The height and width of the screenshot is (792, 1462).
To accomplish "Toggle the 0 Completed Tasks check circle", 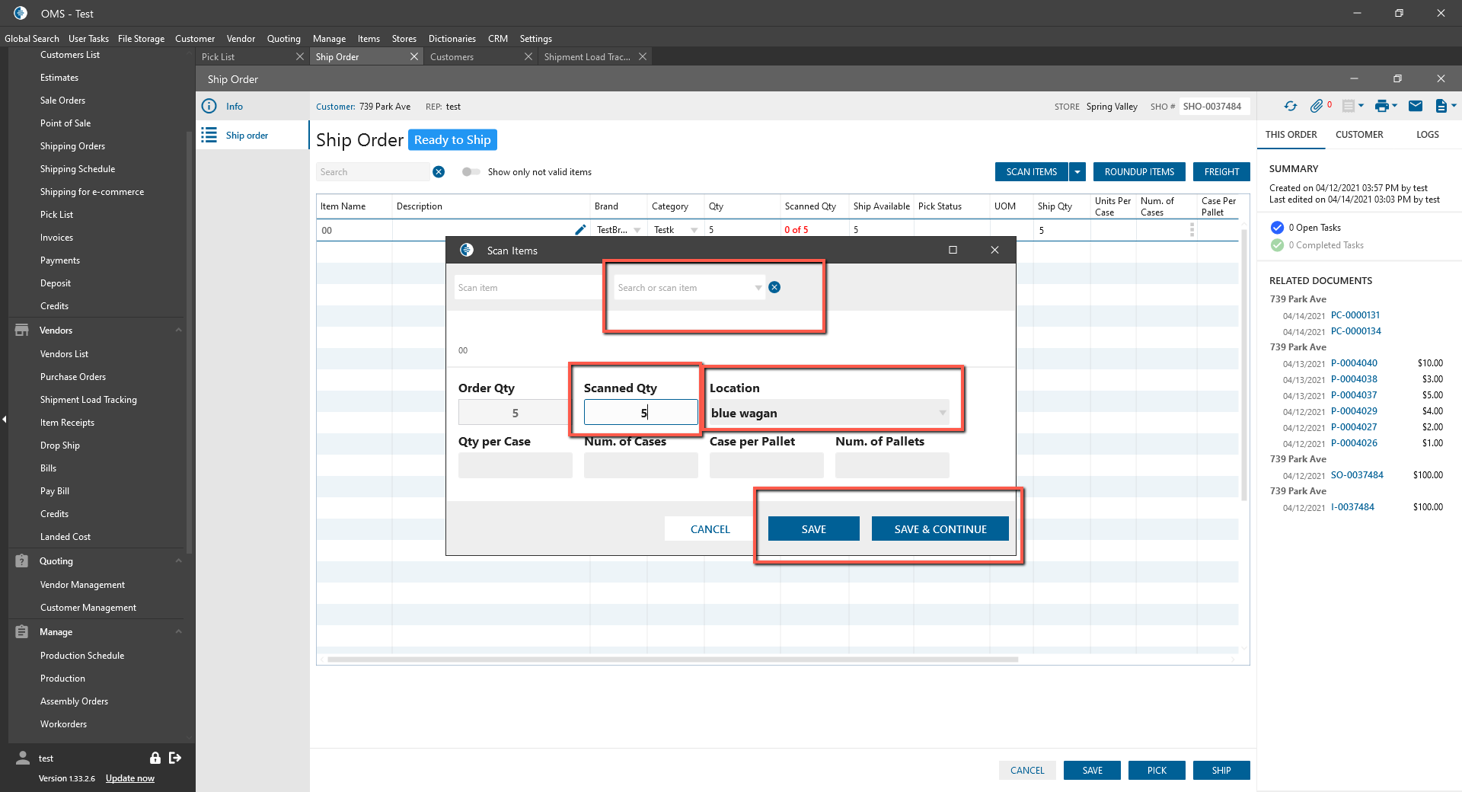I will click(1277, 245).
